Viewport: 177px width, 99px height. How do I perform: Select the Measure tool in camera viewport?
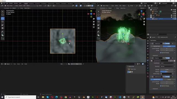click(x=98, y=35)
